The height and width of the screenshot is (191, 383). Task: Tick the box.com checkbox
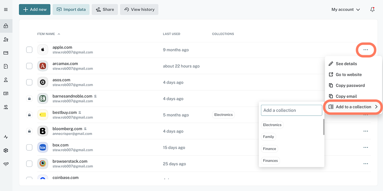(29, 147)
